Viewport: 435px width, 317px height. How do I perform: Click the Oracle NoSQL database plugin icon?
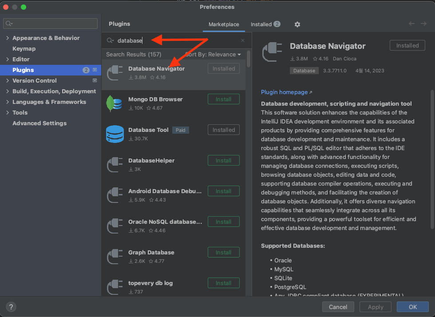pyautogui.click(x=115, y=226)
